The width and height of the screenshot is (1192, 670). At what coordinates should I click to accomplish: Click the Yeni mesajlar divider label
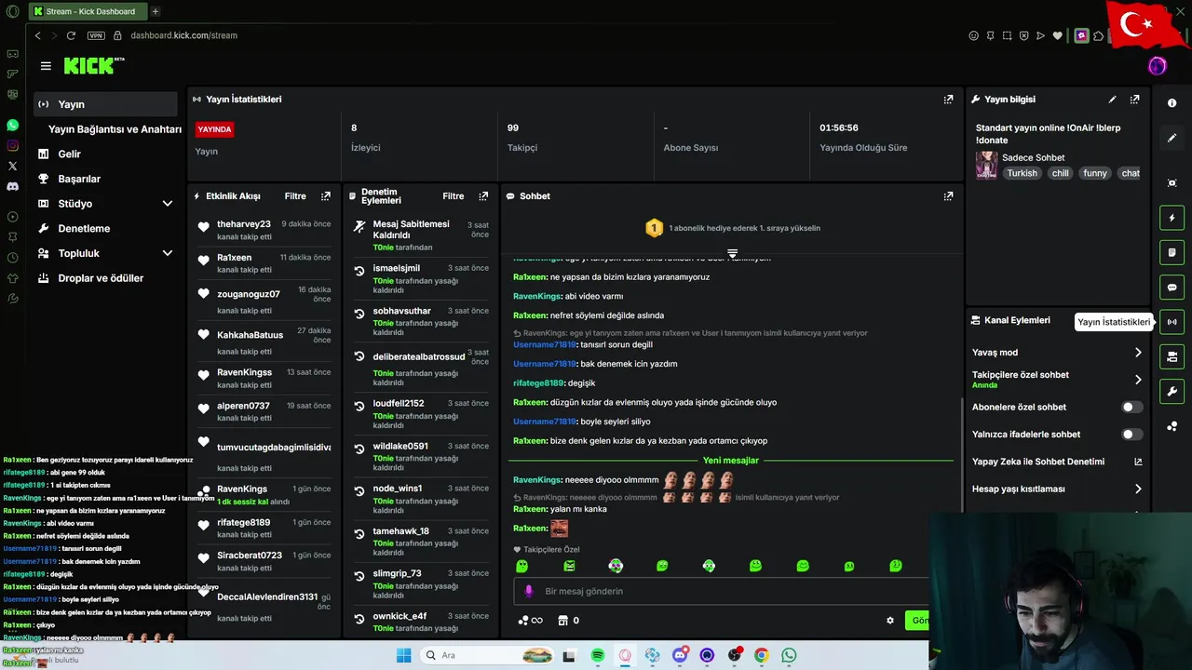pyautogui.click(x=731, y=461)
